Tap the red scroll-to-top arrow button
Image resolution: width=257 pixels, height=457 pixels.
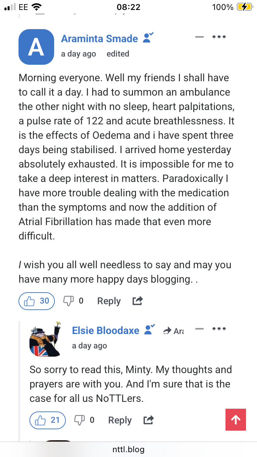[x=236, y=420]
